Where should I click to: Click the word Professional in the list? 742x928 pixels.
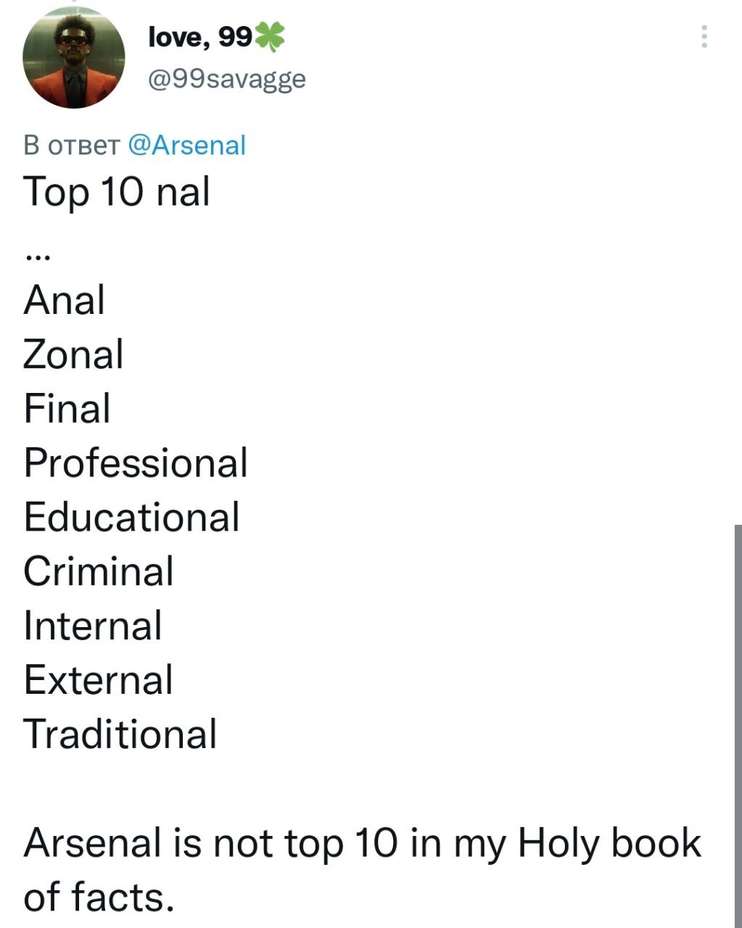[x=136, y=463]
